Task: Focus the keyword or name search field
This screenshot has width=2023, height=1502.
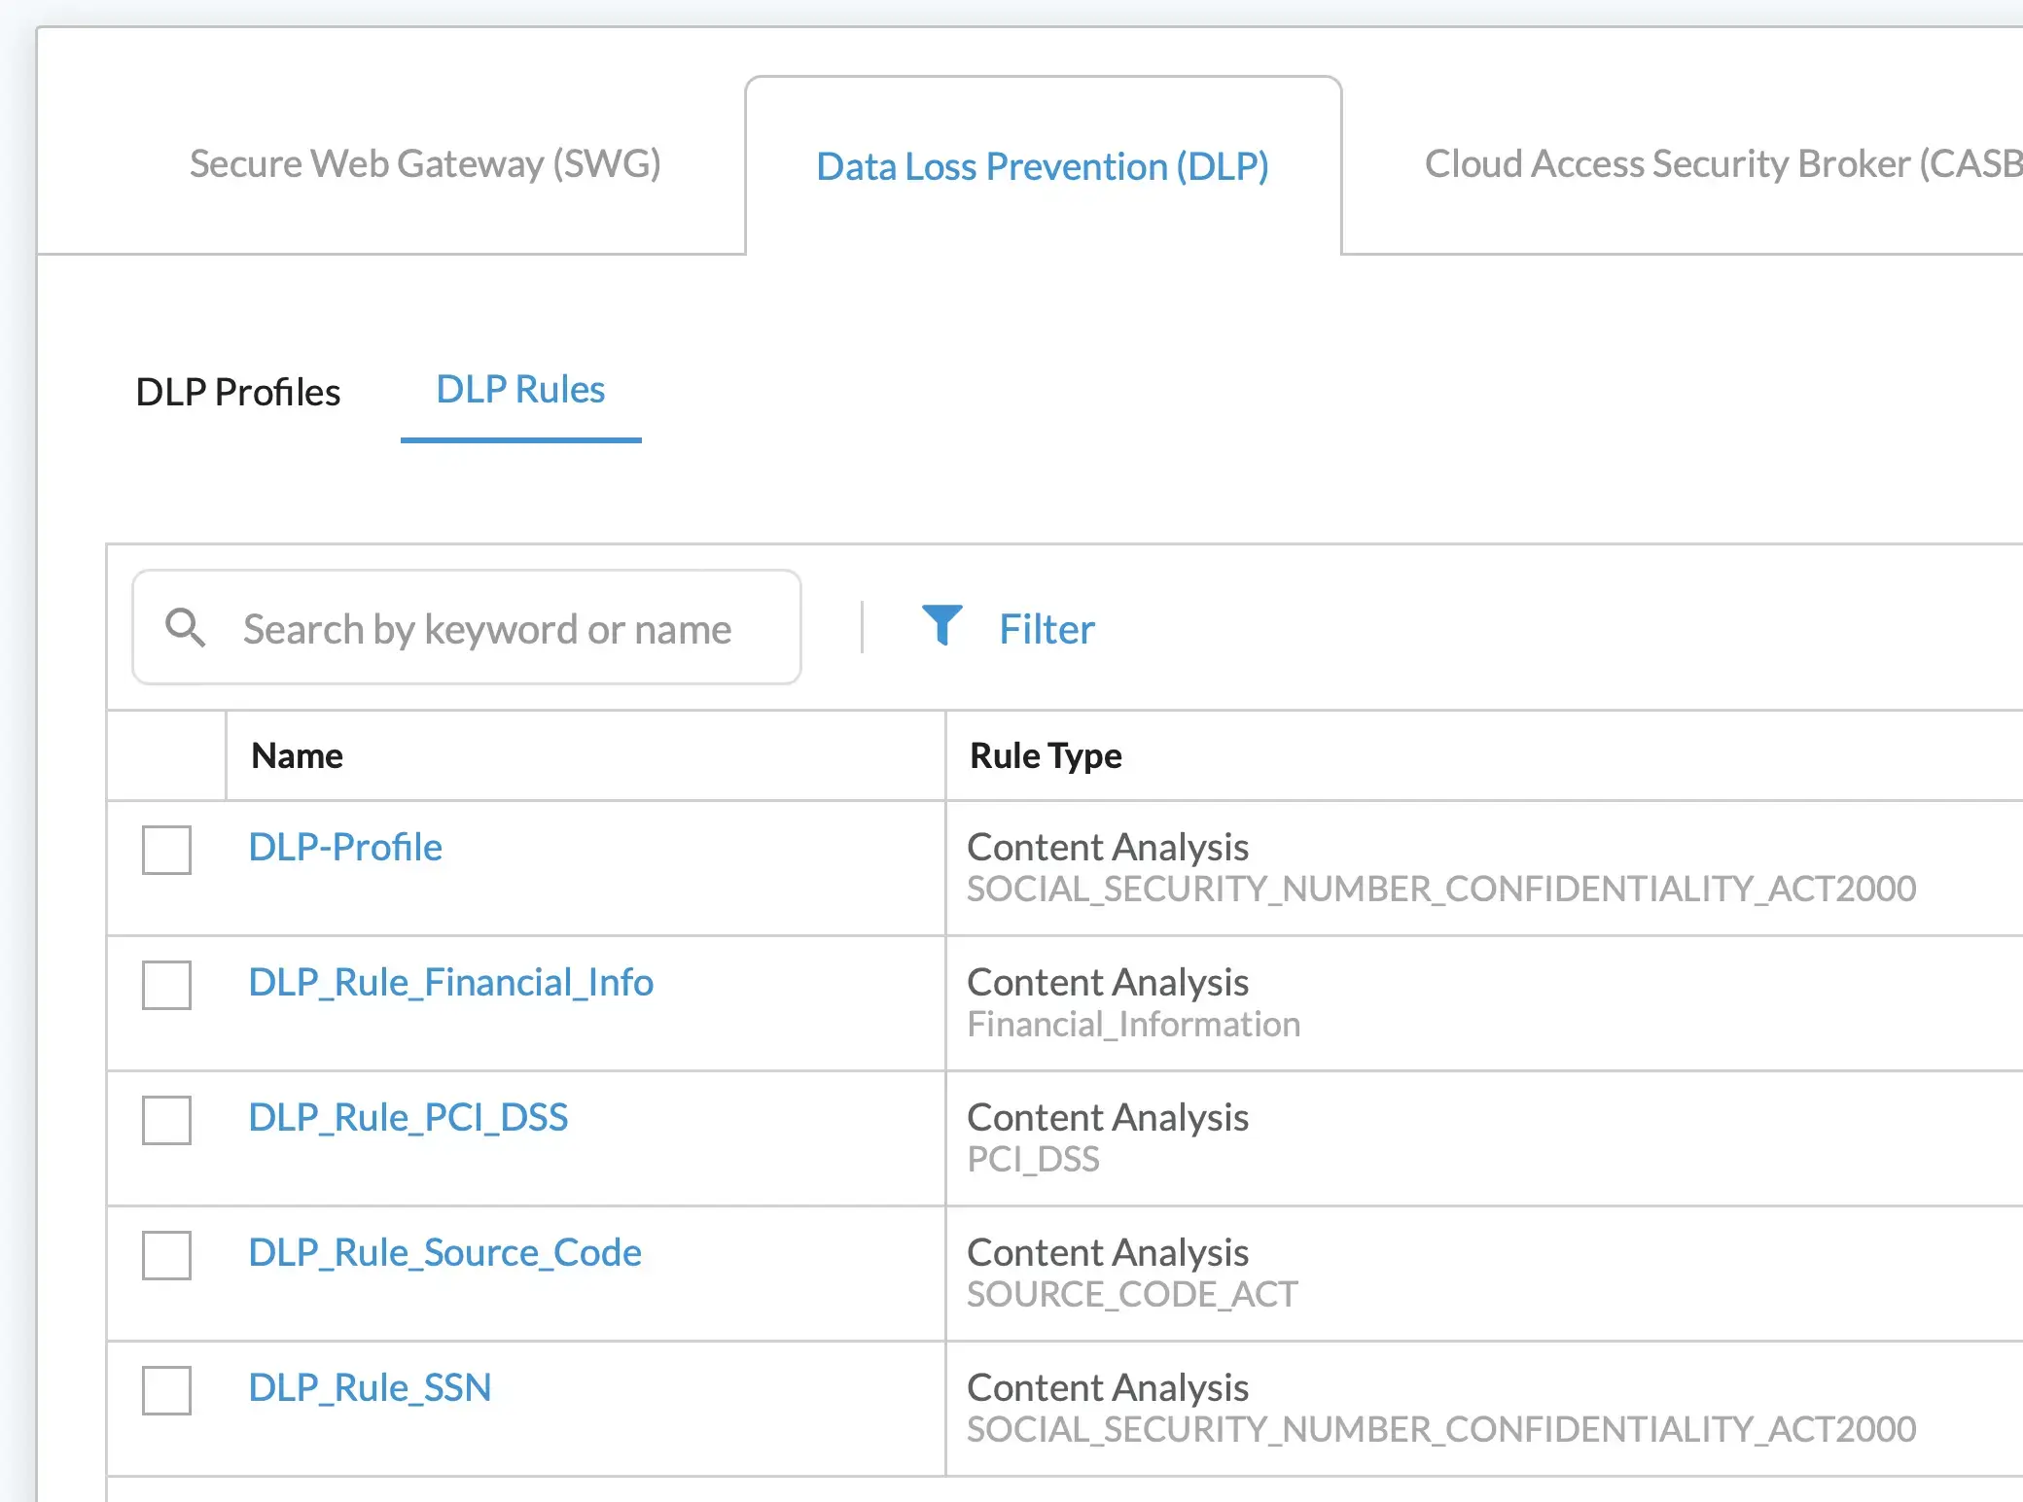Action: pos(486,629)
